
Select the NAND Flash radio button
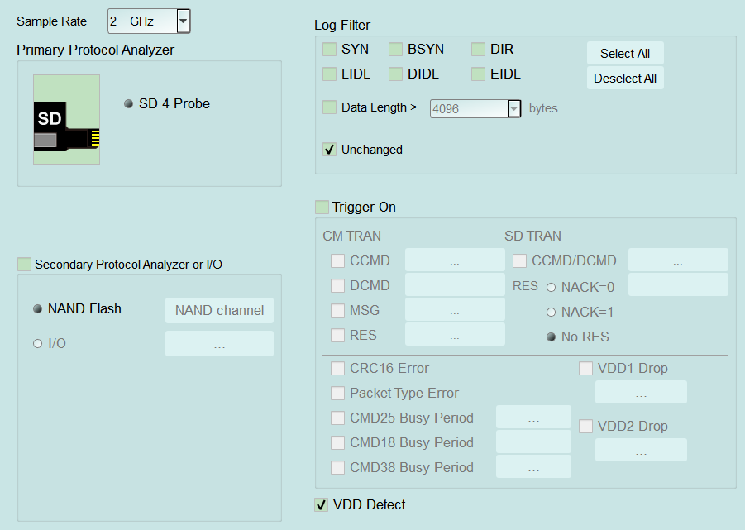click(x=37, y=308)
